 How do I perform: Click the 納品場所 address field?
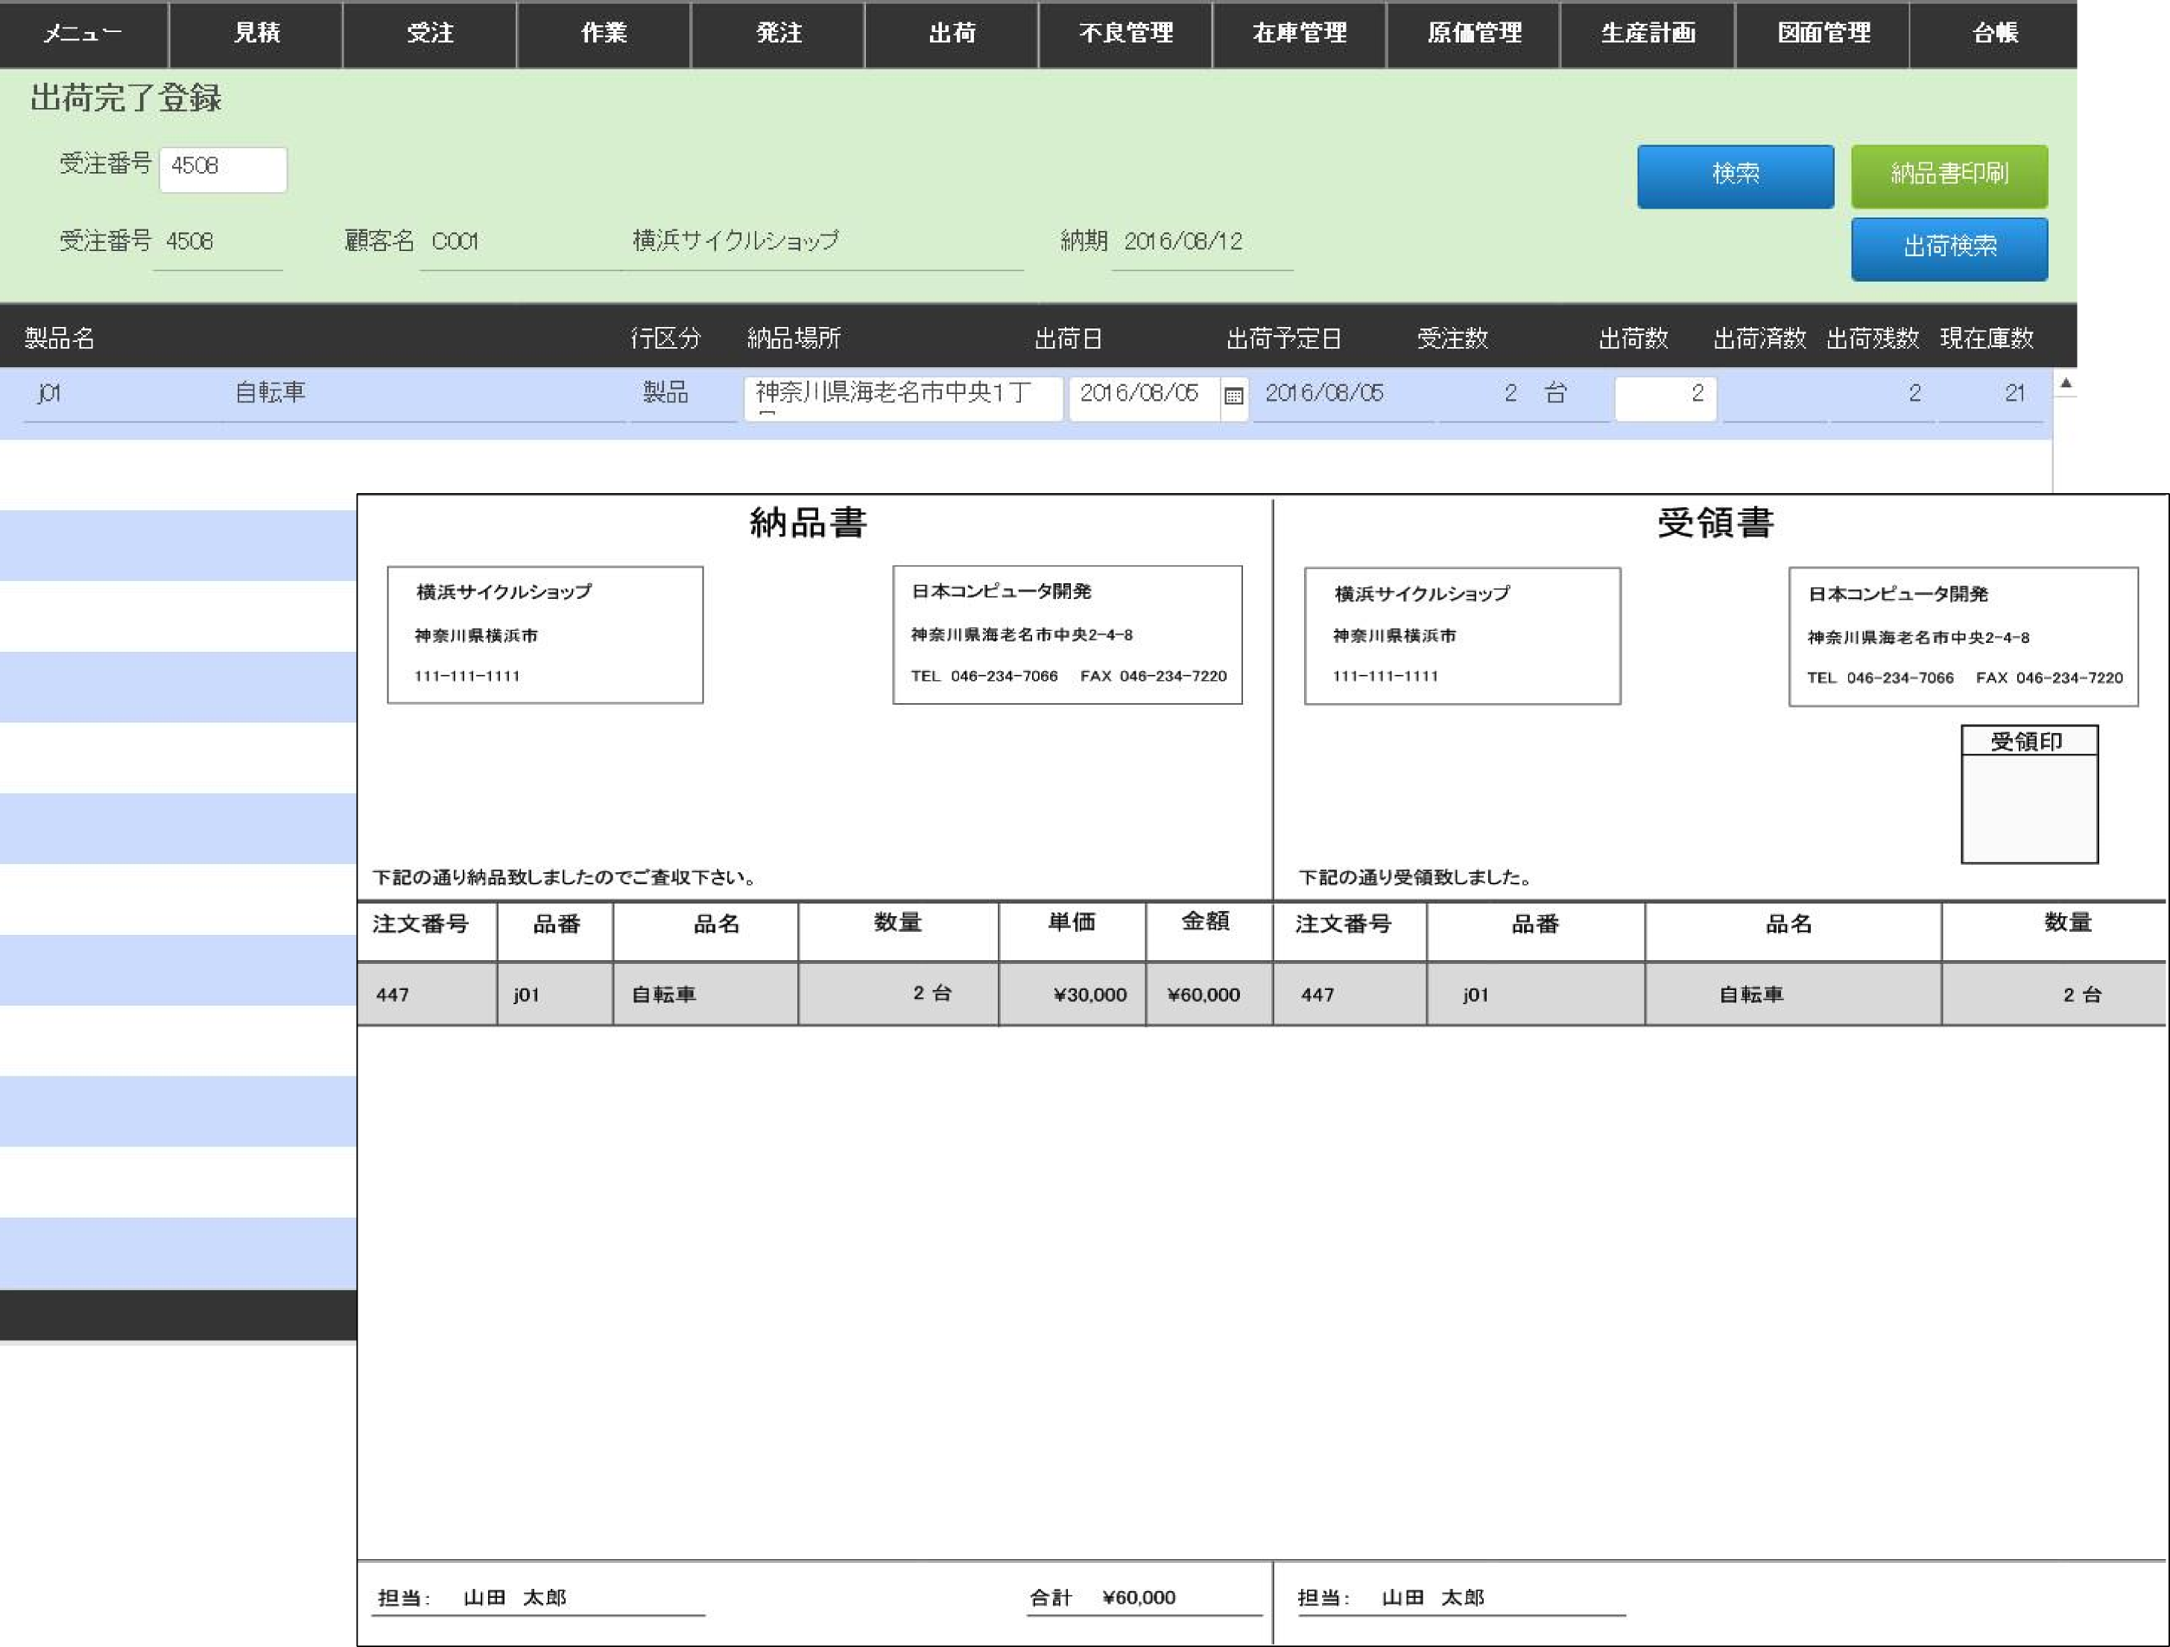point(903,398)
